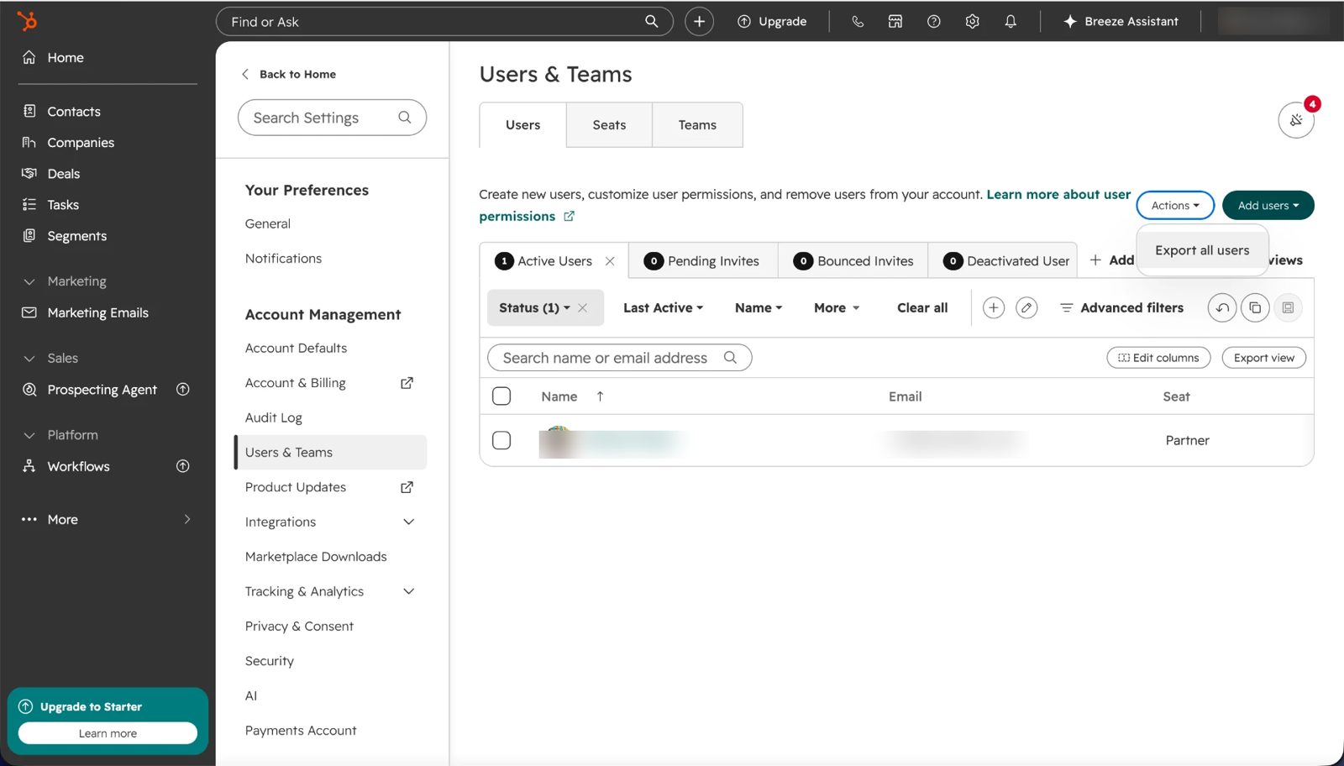Click Clear all filters
The height and width of the screenshot is (766, 1344).
click(921, 307)
